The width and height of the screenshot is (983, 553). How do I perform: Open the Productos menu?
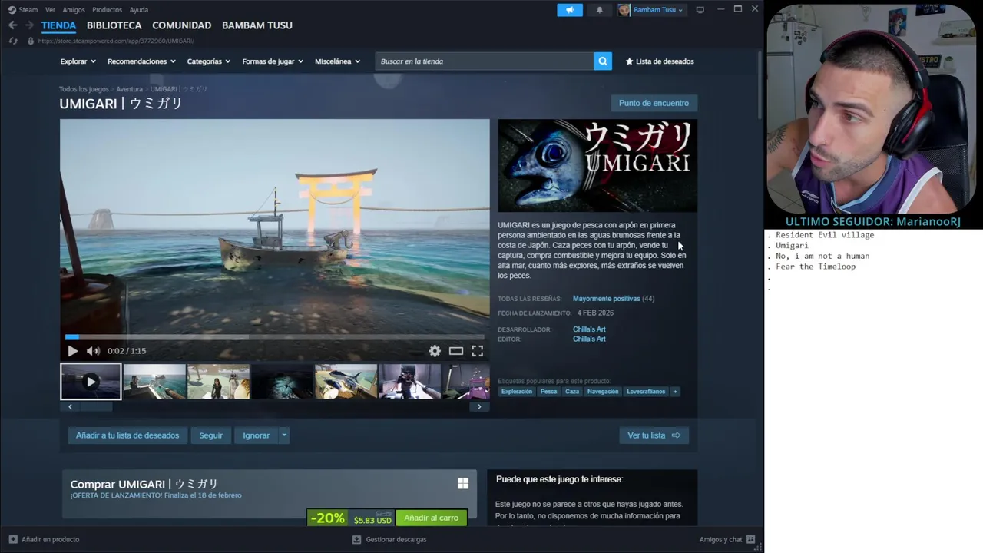click(107, 10)
